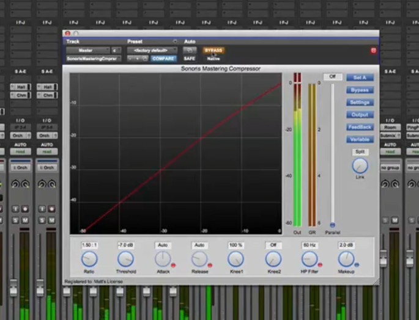The height and width of the screenshot is (320, 419).
Task: Click the Knee1 value field 100 %
Action: click(236, 245)
